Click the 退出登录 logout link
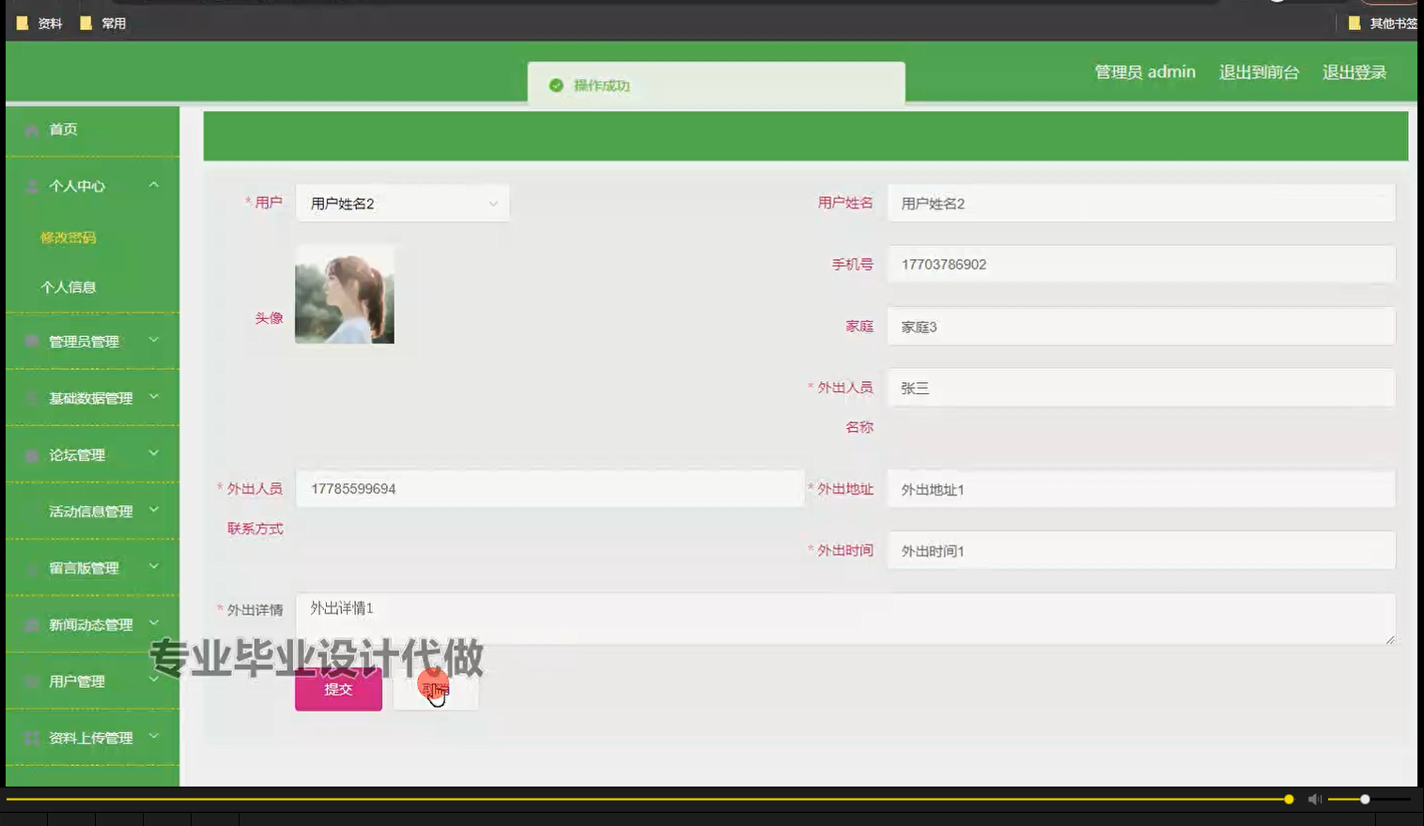 [x=1354, y=71]
